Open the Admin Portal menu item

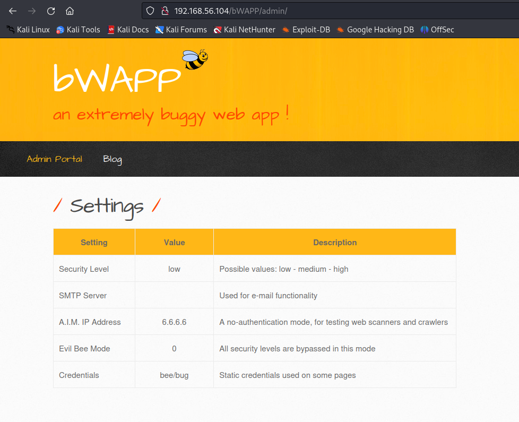pyautogui.click(x=54, y=159)
